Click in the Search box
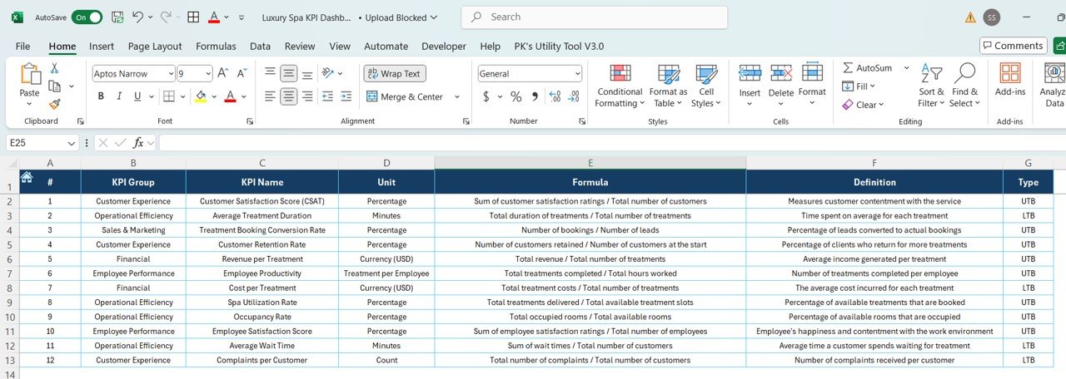Screen dimensions: 1066x379 click(x=594, y=17)
